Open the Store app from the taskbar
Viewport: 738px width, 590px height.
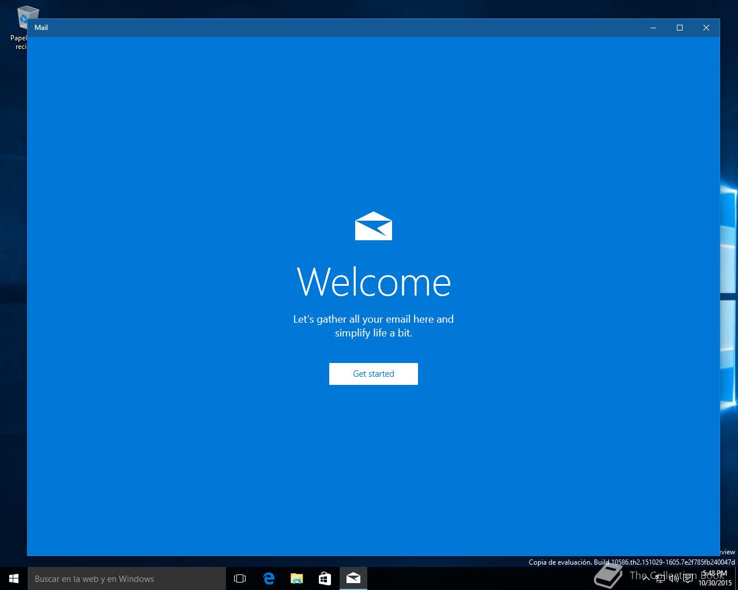click(x=325, y=578)
